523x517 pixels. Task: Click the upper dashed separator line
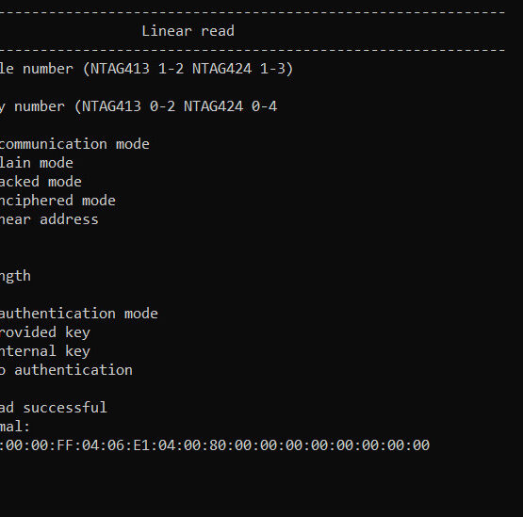pyautogui.click(x=253, y=12)
